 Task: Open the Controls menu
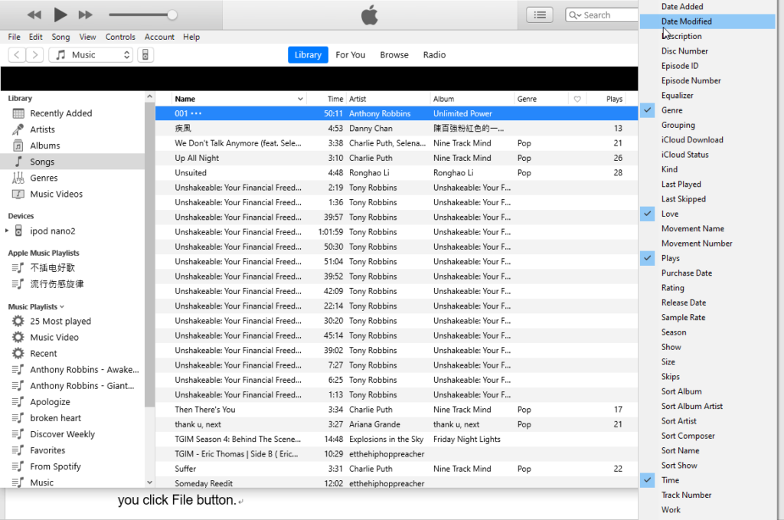[120, 37]
